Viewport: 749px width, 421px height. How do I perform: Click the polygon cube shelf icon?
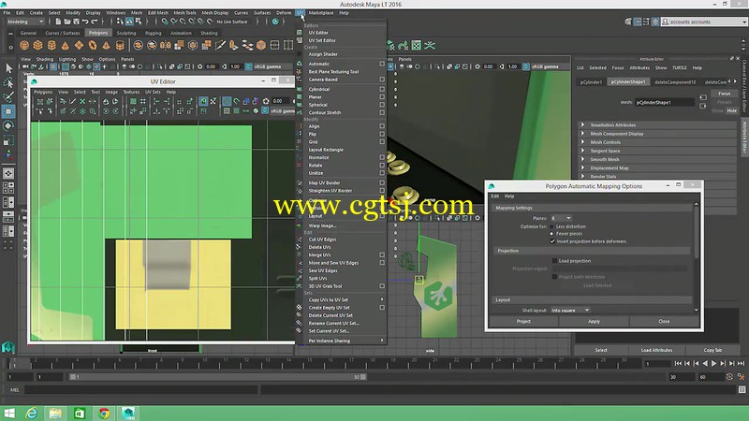[x=37, y=45]
